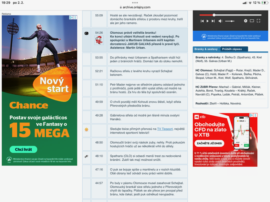Open video player settings gear
The image size is (270, 202).
tap(246, 21)
